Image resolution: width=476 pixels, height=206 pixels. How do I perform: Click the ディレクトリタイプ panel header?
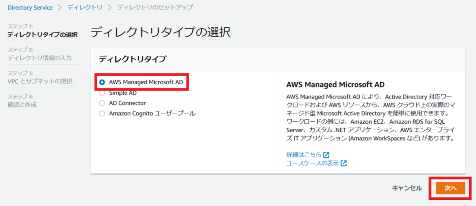[133, 60]
